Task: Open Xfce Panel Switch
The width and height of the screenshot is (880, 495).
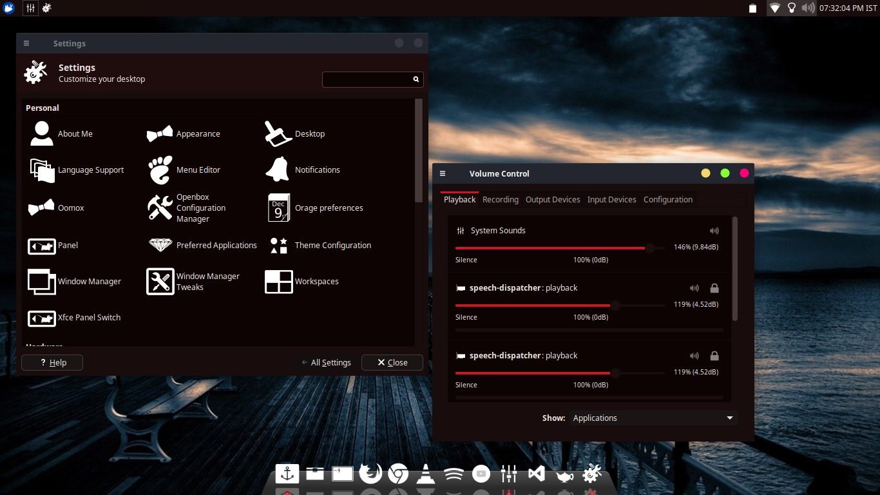Action: coord(75,318)
